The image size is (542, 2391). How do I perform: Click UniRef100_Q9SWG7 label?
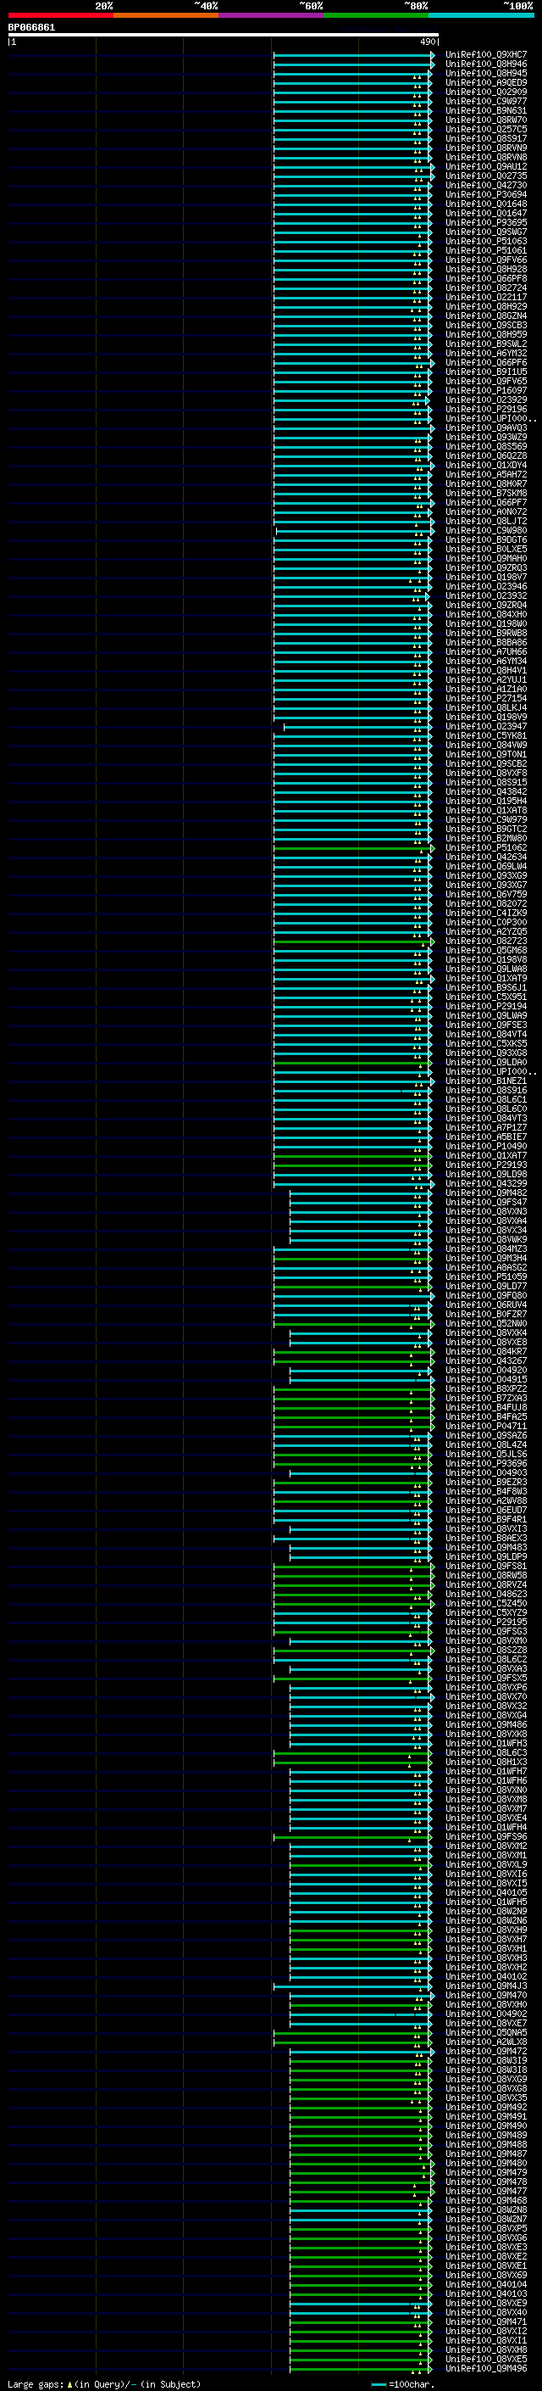pyautogui.click(x=486, y=232)
